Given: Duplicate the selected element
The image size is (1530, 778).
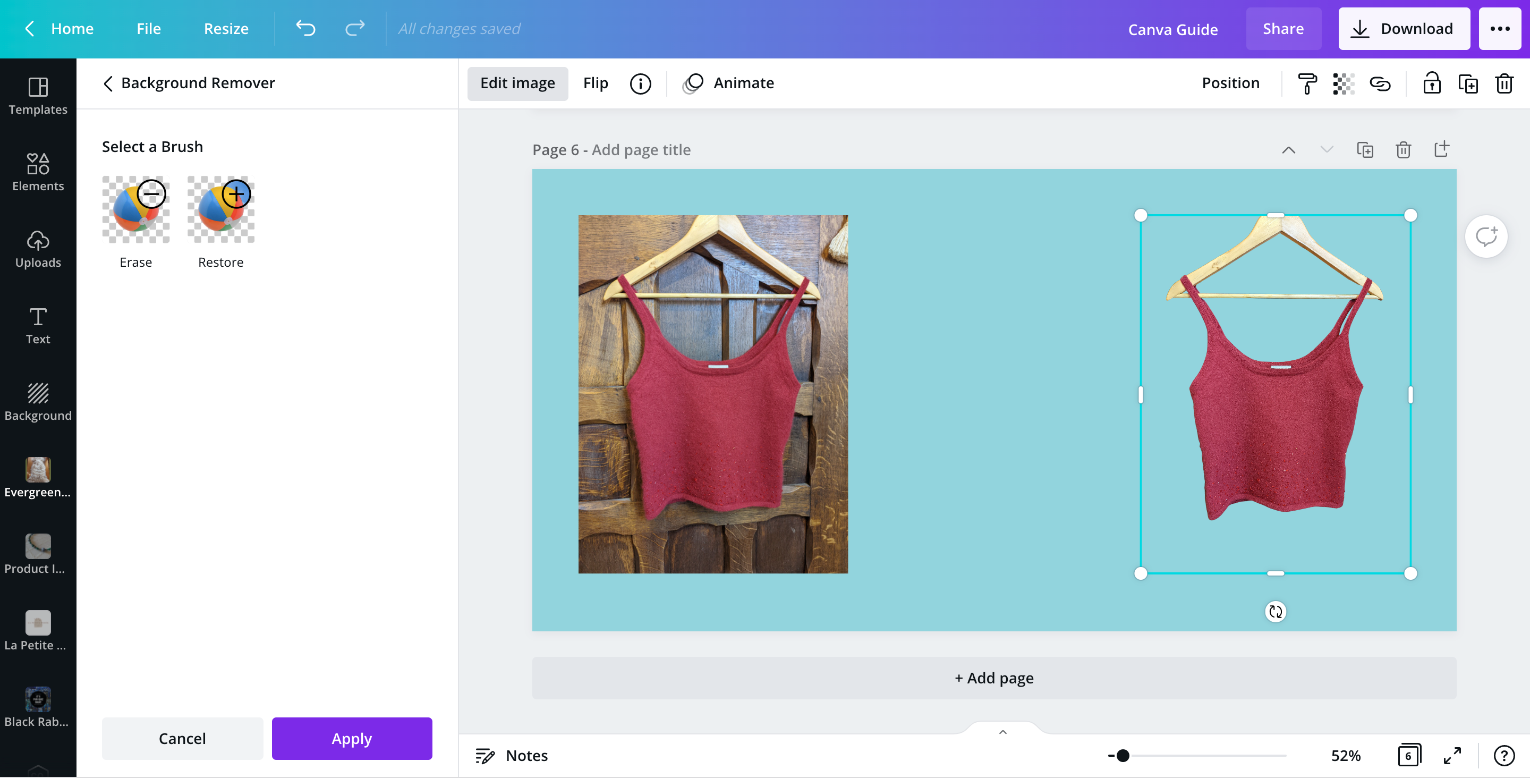Looking at the screenshot, I should coord(1469,83).
